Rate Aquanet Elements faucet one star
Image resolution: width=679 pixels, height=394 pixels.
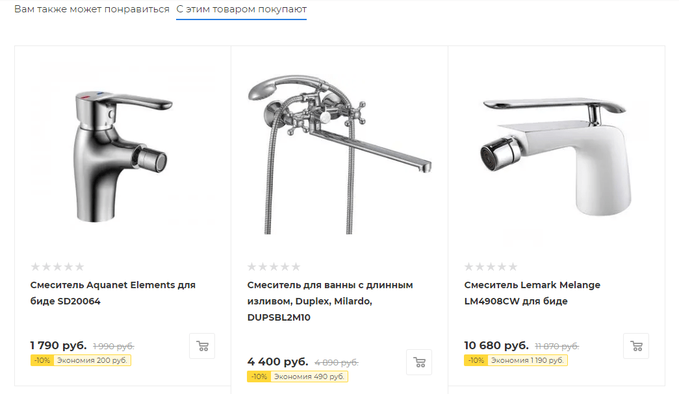point(35,267)
